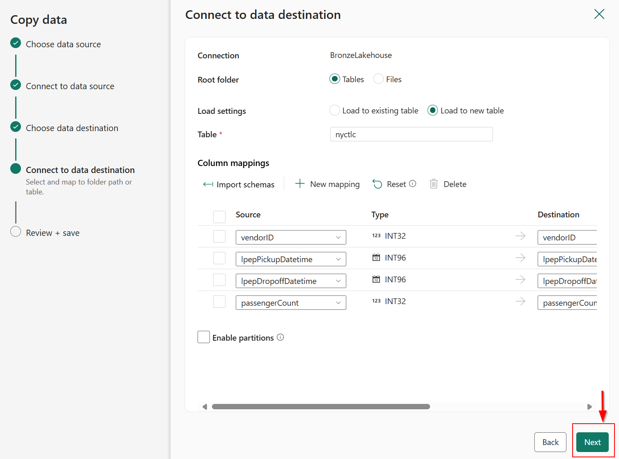
Task: Select the Files root folder radio button
Action: [378, 79]
